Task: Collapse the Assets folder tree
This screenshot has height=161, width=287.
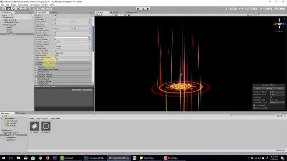Action: coord(1,130)
